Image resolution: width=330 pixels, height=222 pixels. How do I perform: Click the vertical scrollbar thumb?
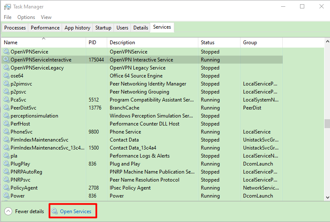click(x=327, y=123)
